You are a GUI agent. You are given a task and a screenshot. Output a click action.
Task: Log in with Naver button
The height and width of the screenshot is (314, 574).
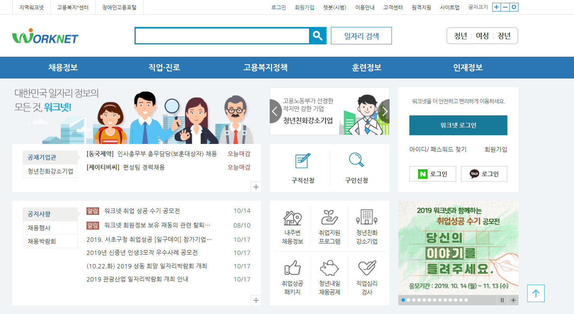[432, 174]
